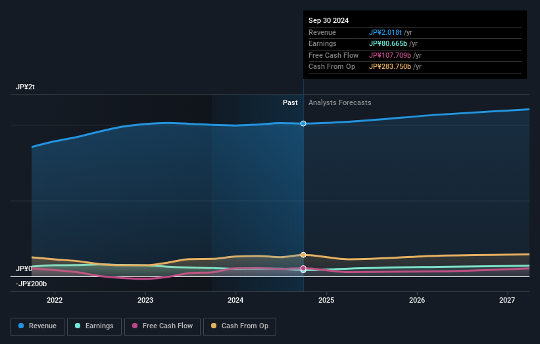Click the Cash From Op label in tooltip
Viewport: 540px width, 344px height.
pyautogui.click(x=331, y=67)
